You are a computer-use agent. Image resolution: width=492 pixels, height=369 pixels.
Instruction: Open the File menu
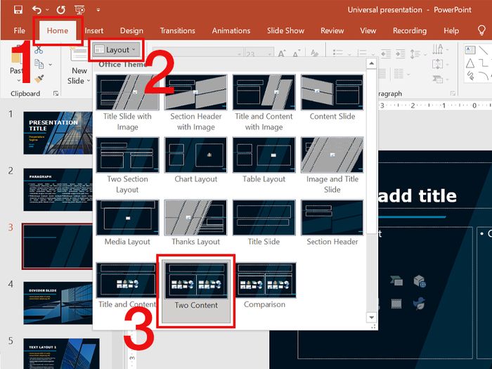(x=19, y=30)
